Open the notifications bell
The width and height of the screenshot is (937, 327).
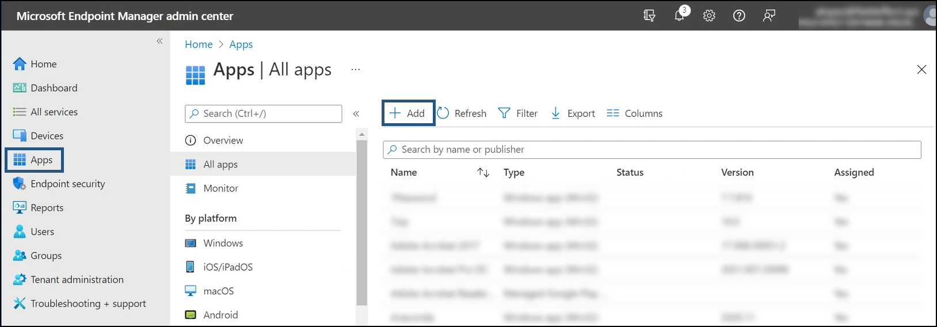[x=680, y=16]
